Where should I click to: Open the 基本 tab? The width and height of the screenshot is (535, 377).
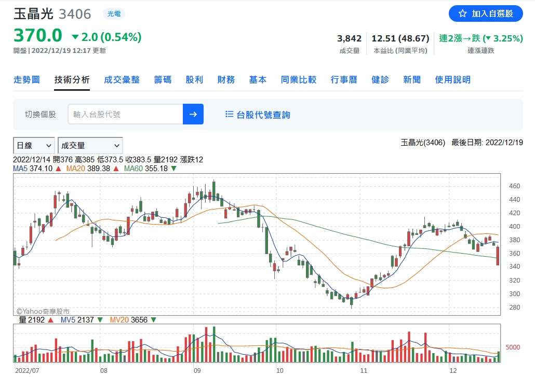[258, 80]
